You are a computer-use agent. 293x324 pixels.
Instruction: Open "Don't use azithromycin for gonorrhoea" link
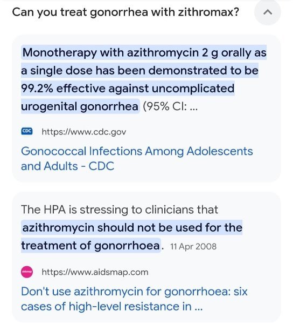pyautogui.click(x=134, y=292)
